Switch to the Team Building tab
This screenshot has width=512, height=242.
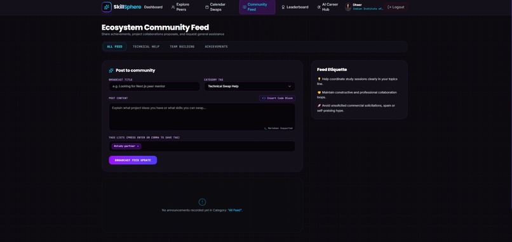[x=182, y=47]
